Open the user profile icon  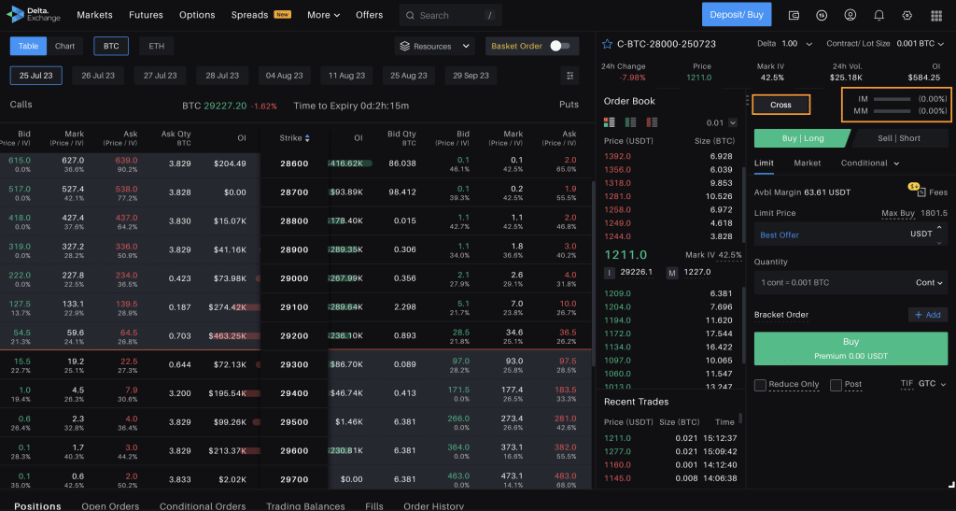850,15
